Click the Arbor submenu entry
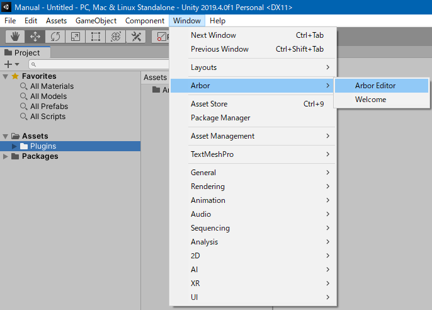 (x=253, y=86)
